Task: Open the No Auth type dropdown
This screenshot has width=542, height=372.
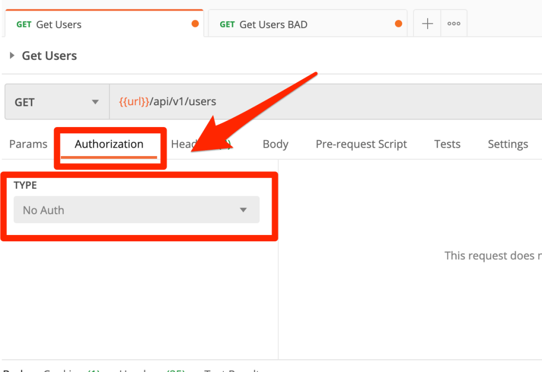Action: tap(137, 210)
